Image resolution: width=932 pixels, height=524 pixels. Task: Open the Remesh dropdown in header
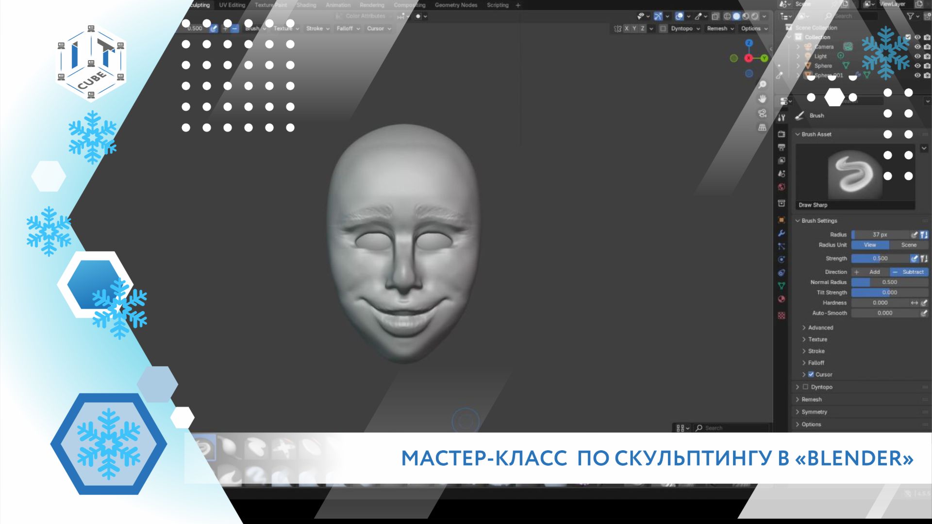[x=720, y=29]
